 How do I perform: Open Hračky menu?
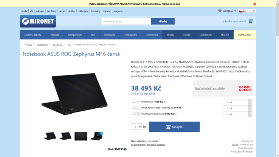(x=170, y=35)
